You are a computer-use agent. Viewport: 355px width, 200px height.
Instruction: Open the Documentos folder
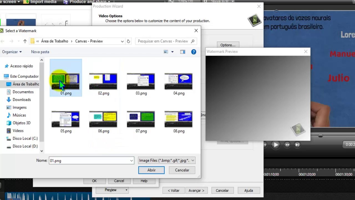point(20,92)
